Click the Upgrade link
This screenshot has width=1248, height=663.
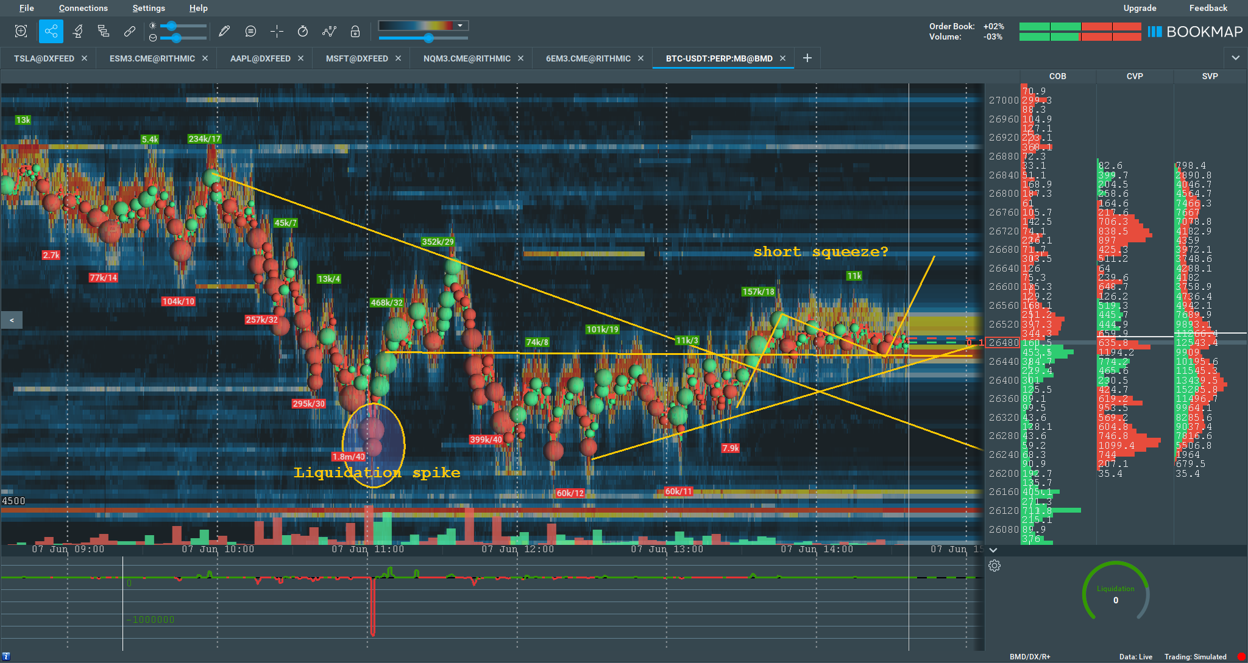(1140, 8)
